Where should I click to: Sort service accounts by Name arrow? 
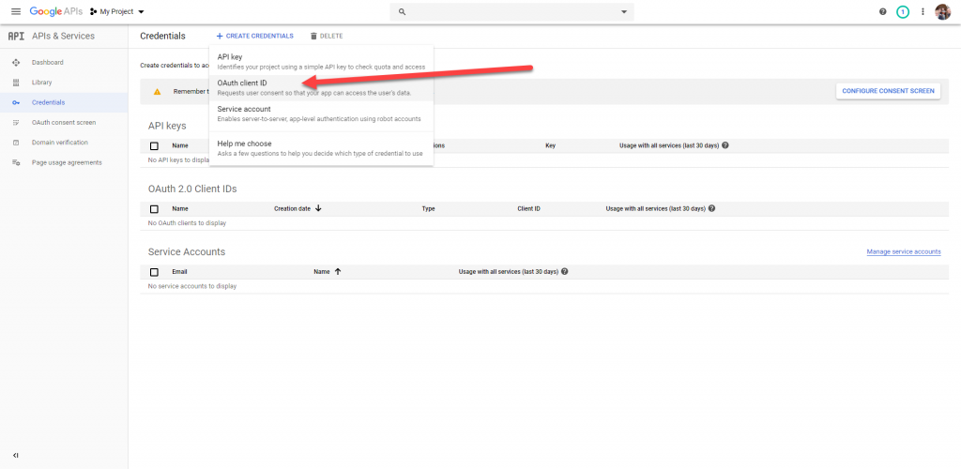[338, 271]
